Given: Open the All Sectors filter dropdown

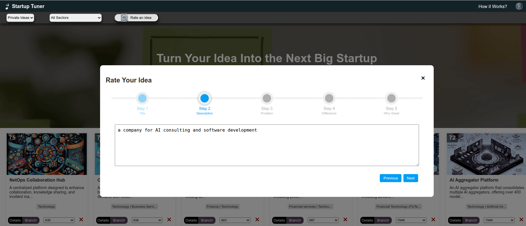Looking at the screenshot, I should (x=75, y=17).
